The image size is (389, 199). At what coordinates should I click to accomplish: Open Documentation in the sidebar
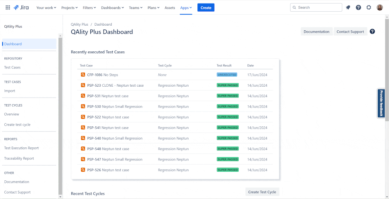coord(17,182)
